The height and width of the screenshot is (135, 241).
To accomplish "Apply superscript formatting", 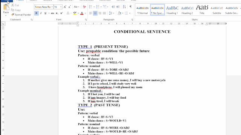I will point(62,13).
